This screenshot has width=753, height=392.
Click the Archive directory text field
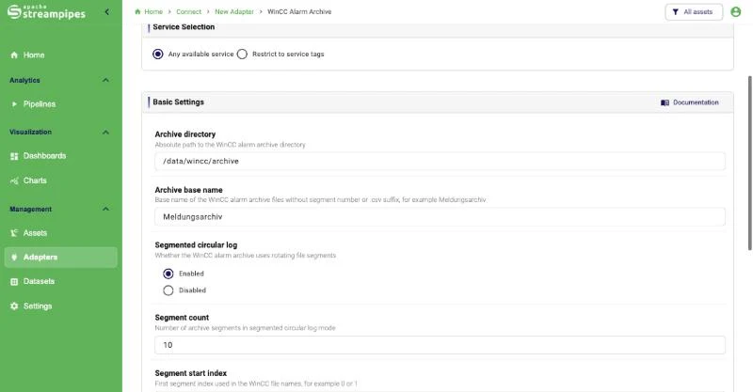tap(440, 161)
